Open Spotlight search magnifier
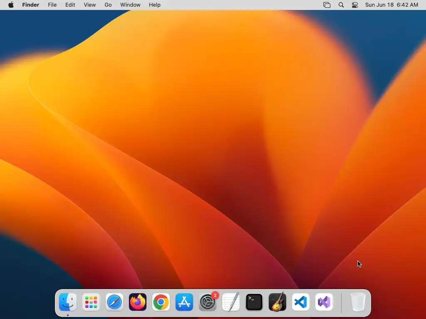 tap(341, 5)
